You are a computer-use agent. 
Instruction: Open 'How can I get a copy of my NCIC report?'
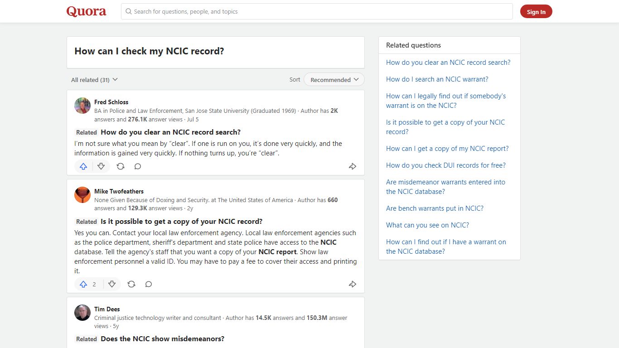click(447, 149)
